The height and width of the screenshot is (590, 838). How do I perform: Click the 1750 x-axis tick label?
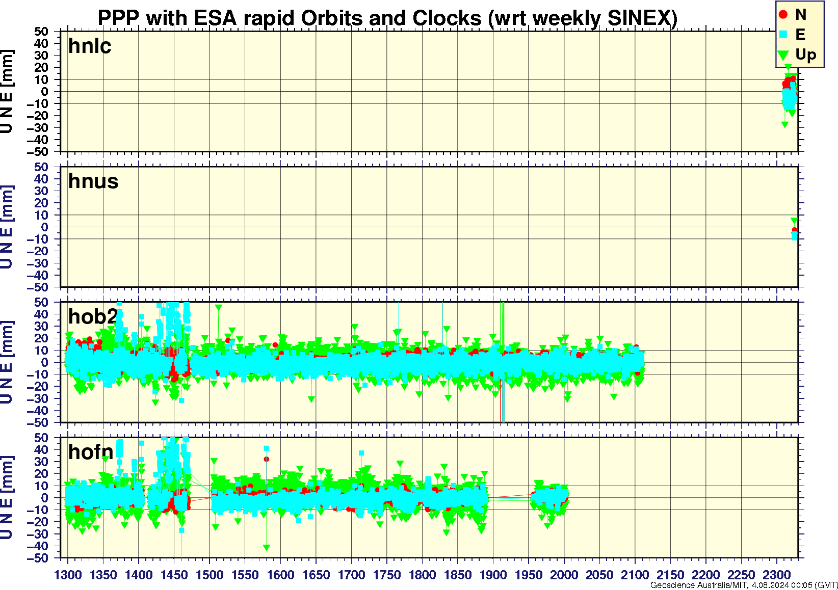coord(387,575)
